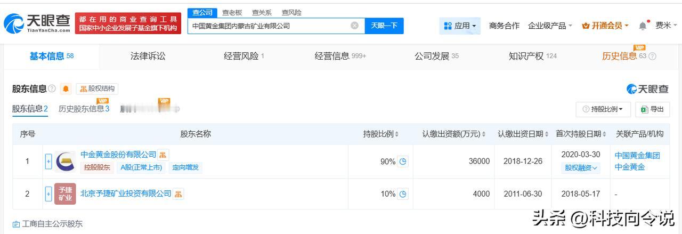View equity structure icon for 北京予捷矿业投资有限公司
Viewport: 682px width, 234px height.
click(x=178, y=193)
